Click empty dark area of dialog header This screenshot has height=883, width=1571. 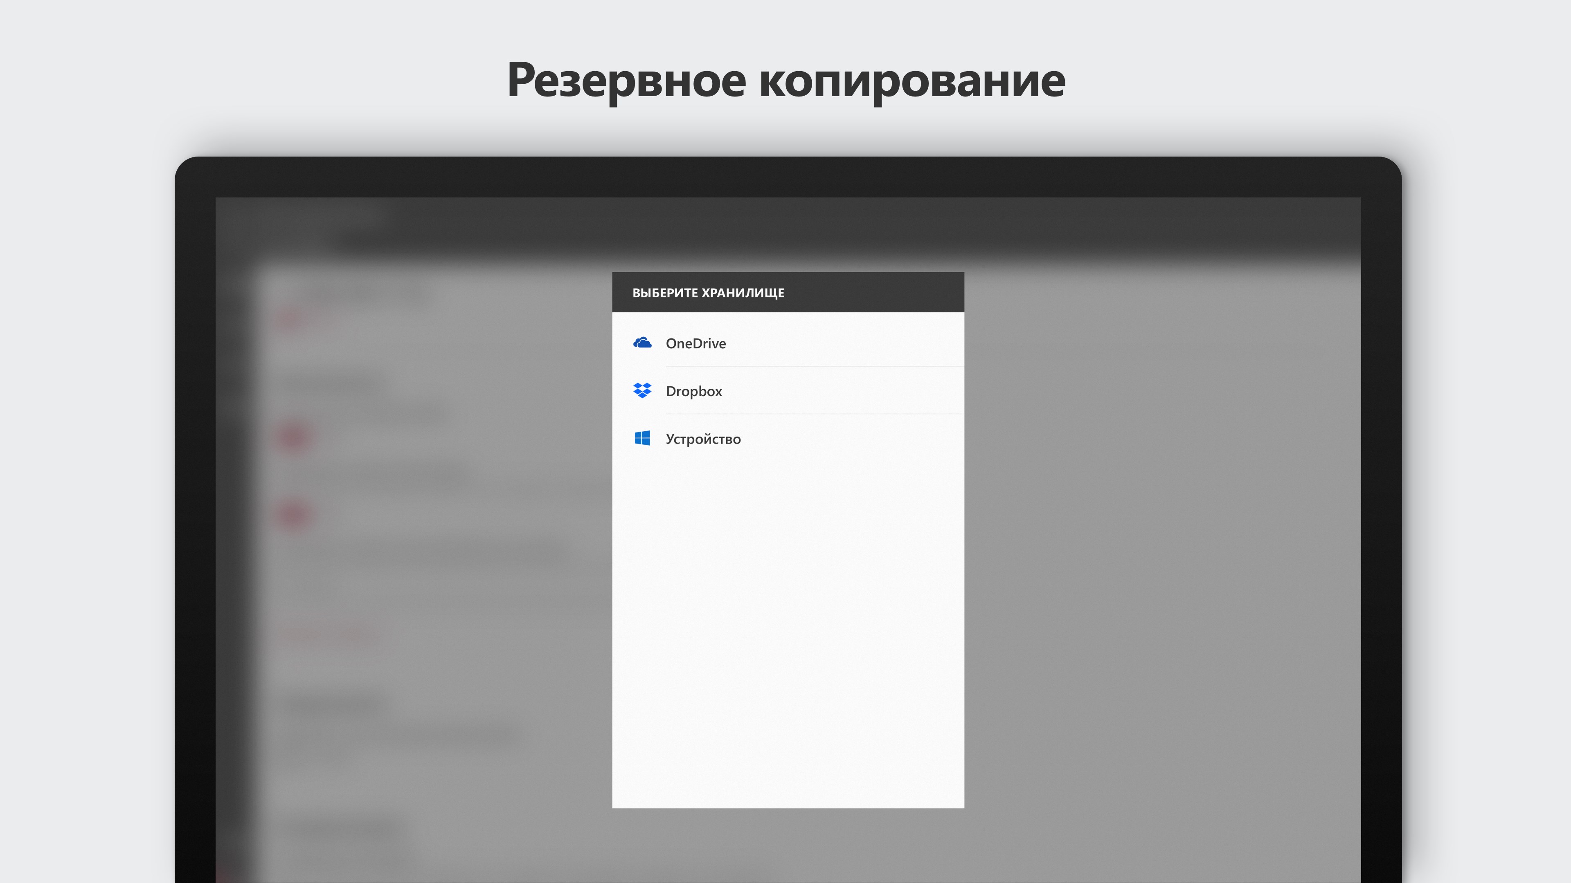[x=884, y=293]
